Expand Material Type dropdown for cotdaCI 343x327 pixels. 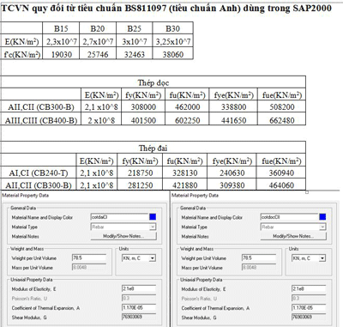[153, 227]
